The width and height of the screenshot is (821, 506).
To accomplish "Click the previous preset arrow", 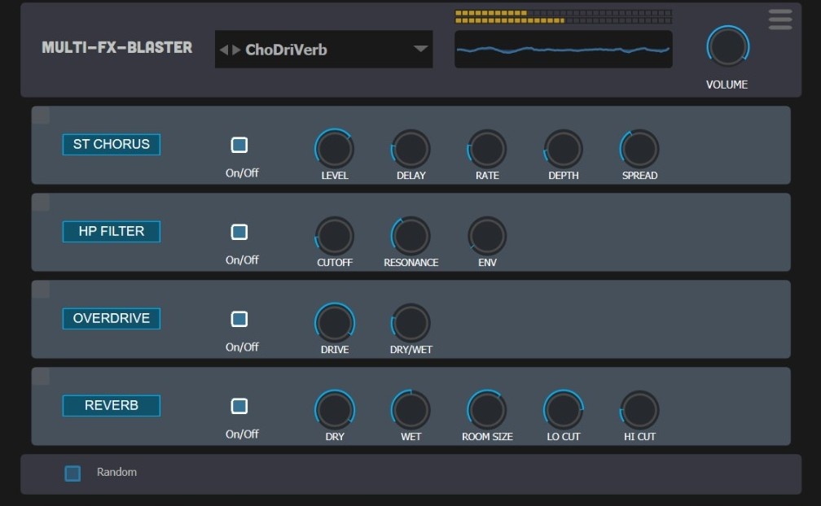I will pyautogui.click(x=223, y=50).
